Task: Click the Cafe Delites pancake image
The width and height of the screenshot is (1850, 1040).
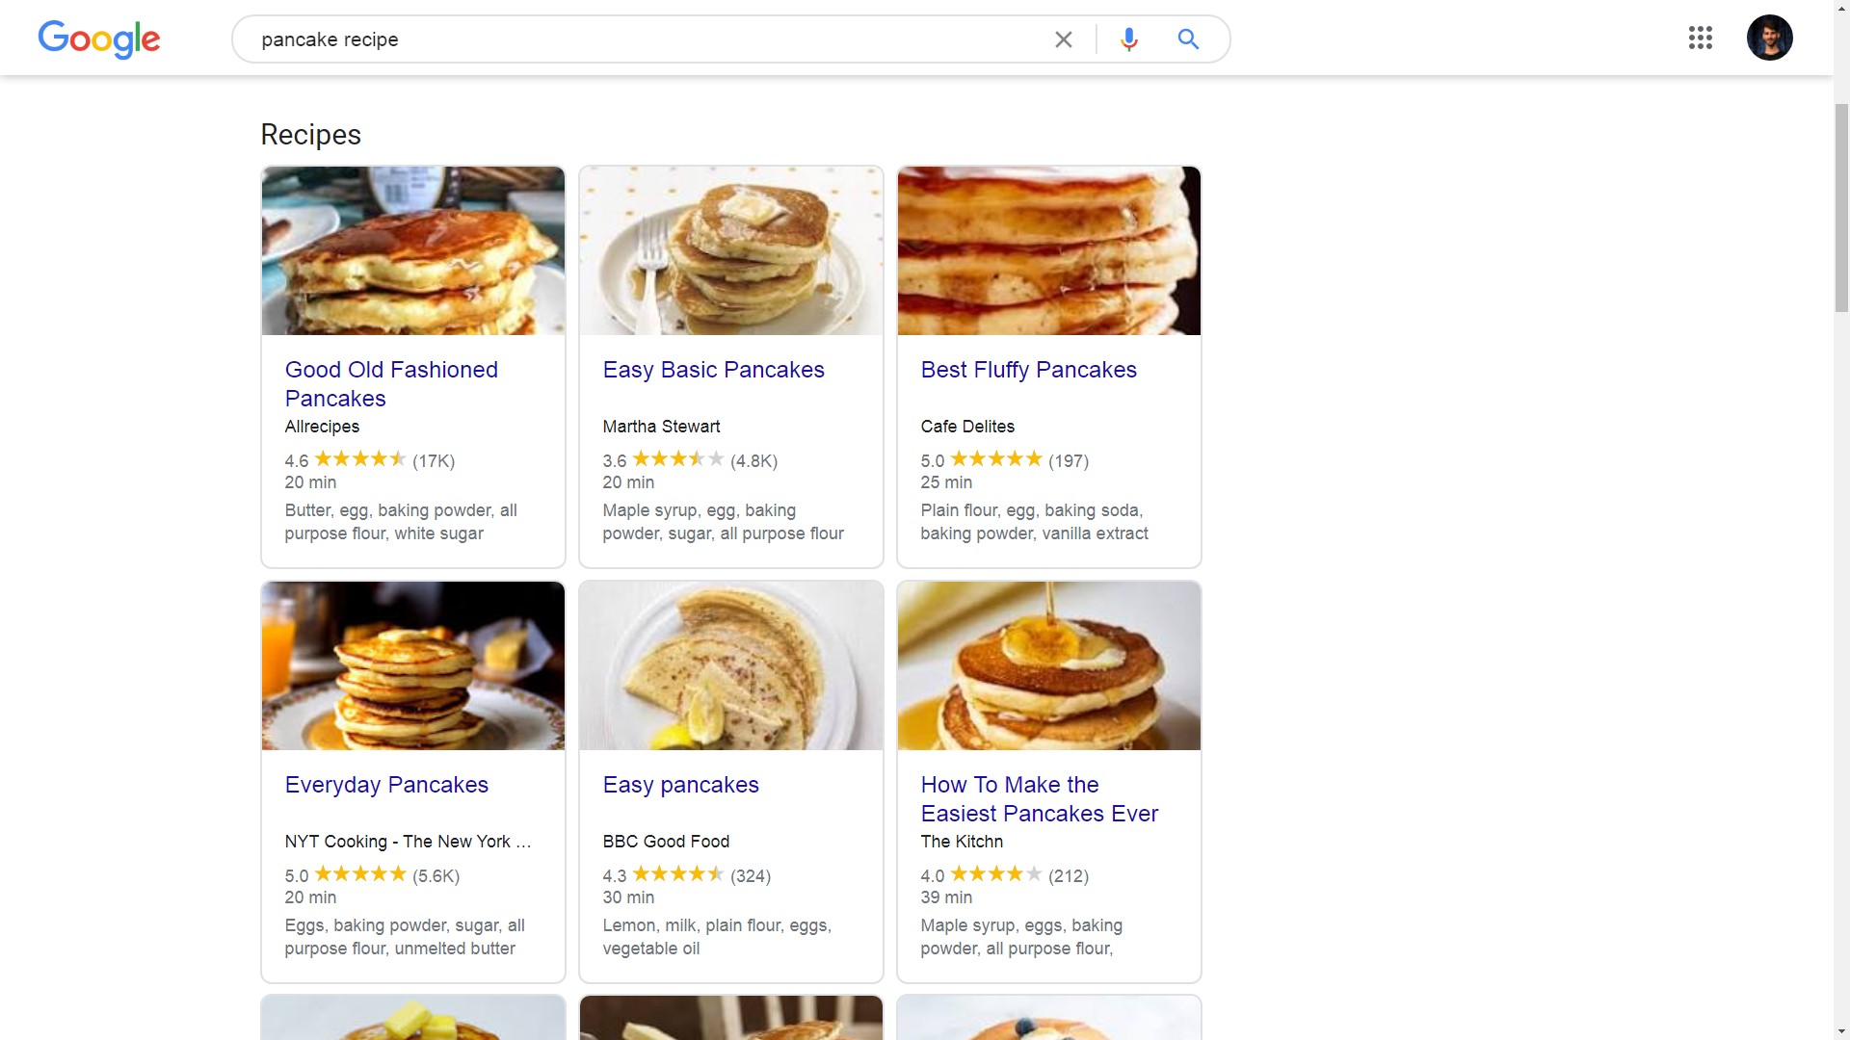Action: click(1048, 250)
